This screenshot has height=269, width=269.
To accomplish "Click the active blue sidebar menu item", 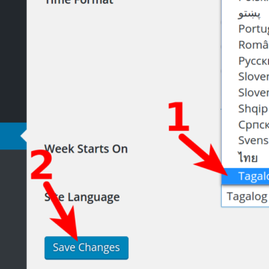I will 13,136.
